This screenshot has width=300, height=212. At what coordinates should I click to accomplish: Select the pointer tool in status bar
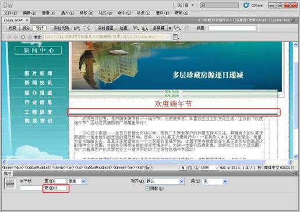pyautogui.click(x=182, y=167)
